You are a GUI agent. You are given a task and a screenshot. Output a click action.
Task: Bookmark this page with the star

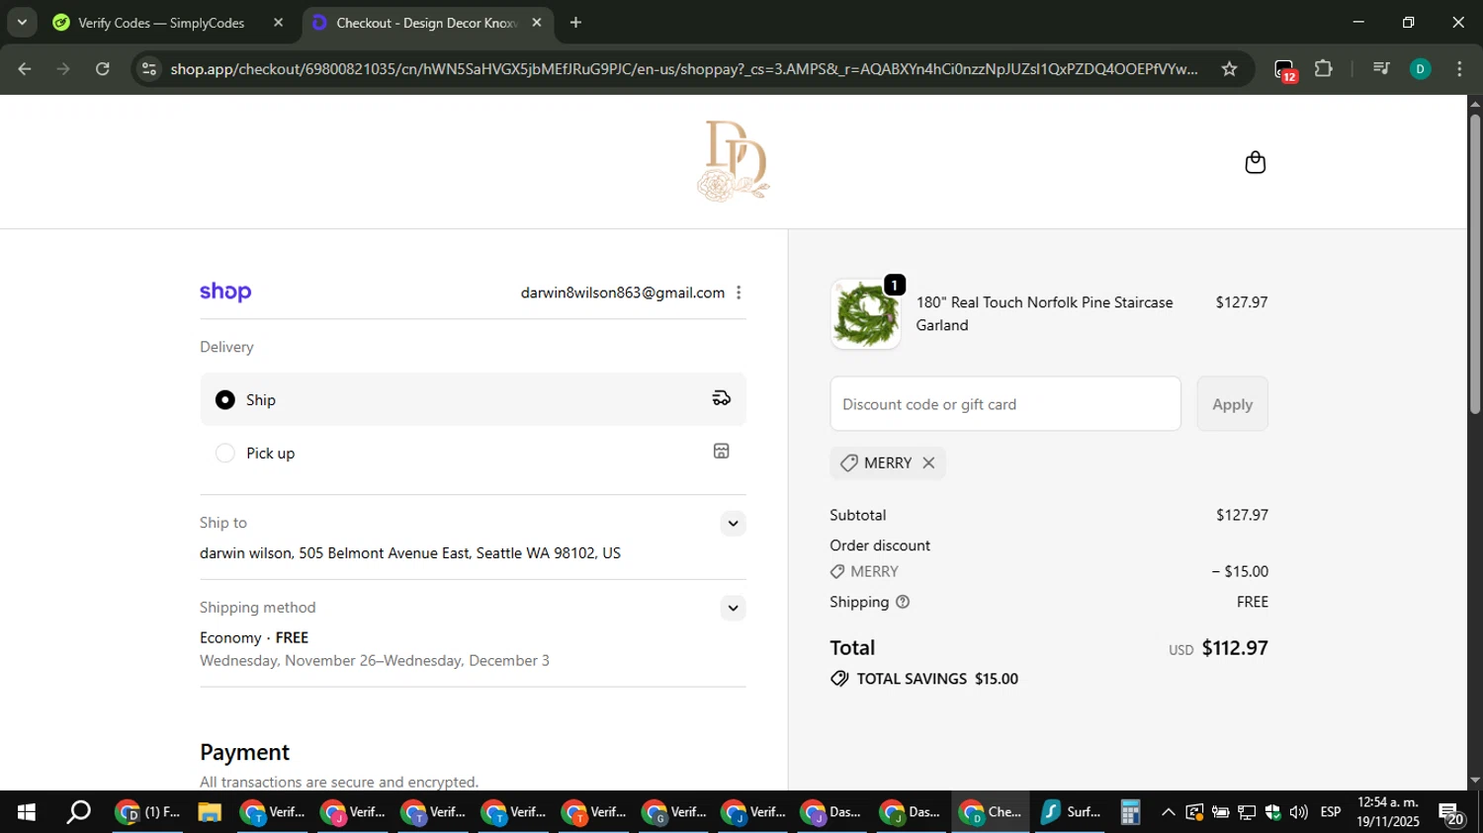point(1229,68)
